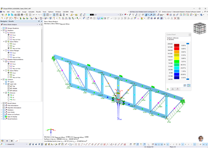Open the File menu
Screen dimensions: 208x155
[4, 12]
